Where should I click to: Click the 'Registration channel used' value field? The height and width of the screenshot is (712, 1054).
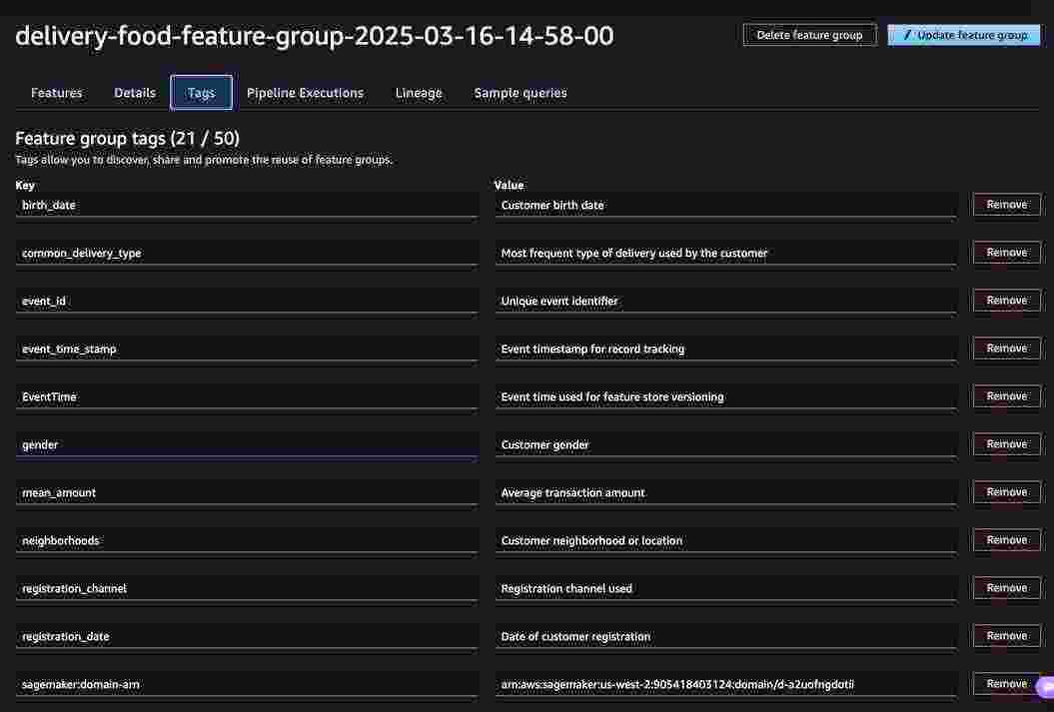click(x=725, y=589)
